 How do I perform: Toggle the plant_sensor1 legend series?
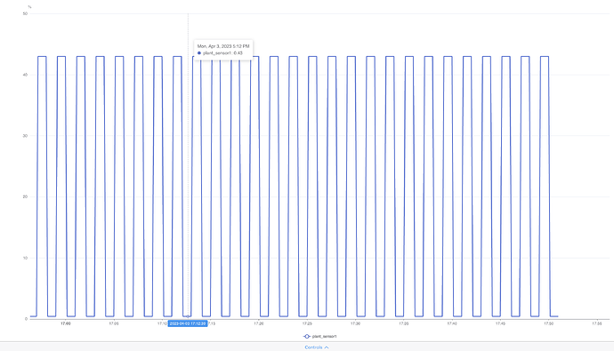[320, 336]
